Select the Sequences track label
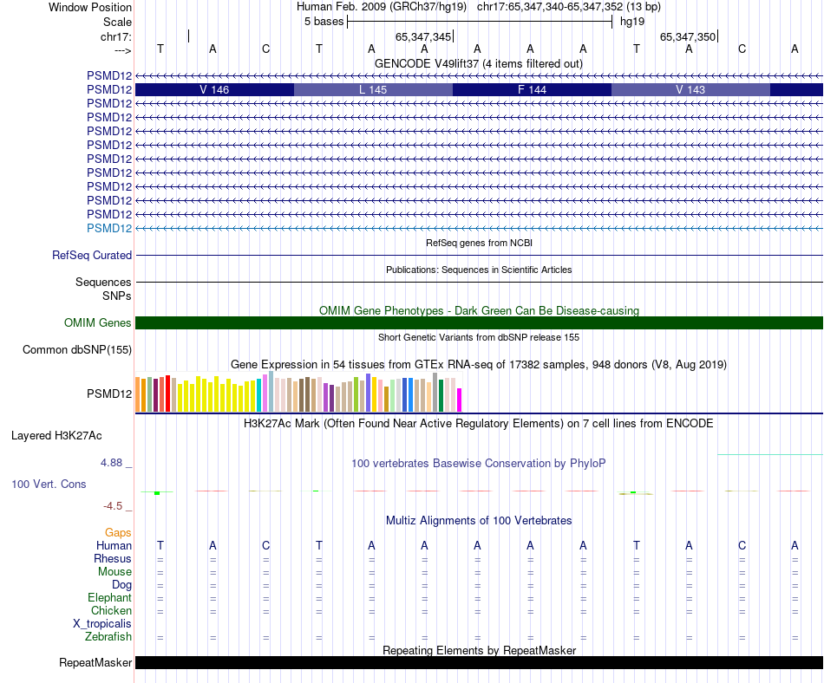Screen dimensions: 824x683 pos(103,283)
